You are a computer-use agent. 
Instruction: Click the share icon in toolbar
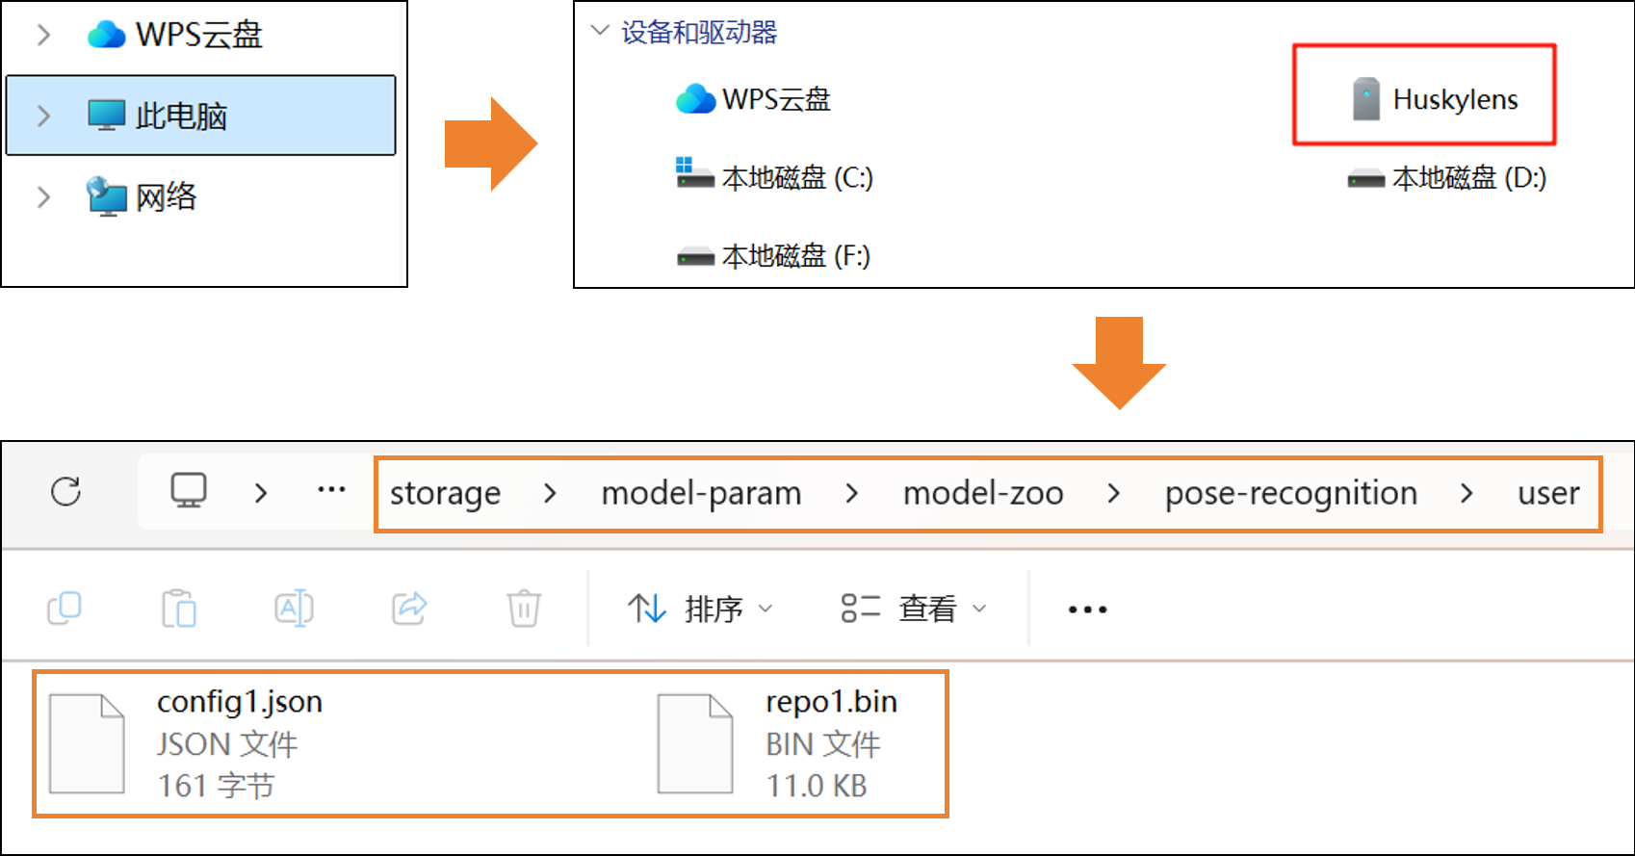point(409,609)
